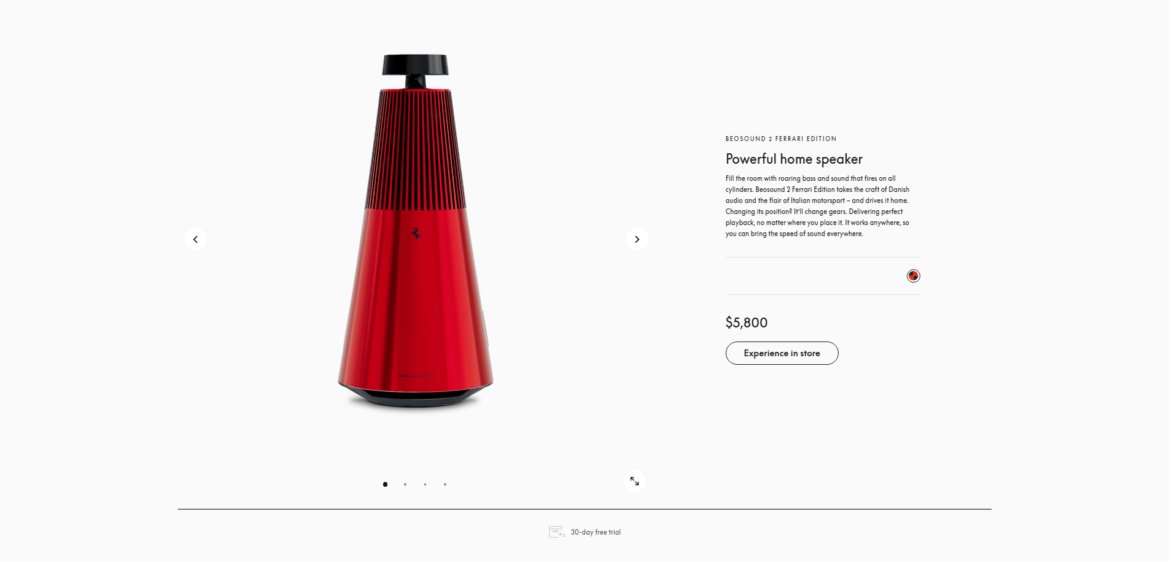Click the Powerful home speaker heading
The image size is (1169, 561).
794,159
